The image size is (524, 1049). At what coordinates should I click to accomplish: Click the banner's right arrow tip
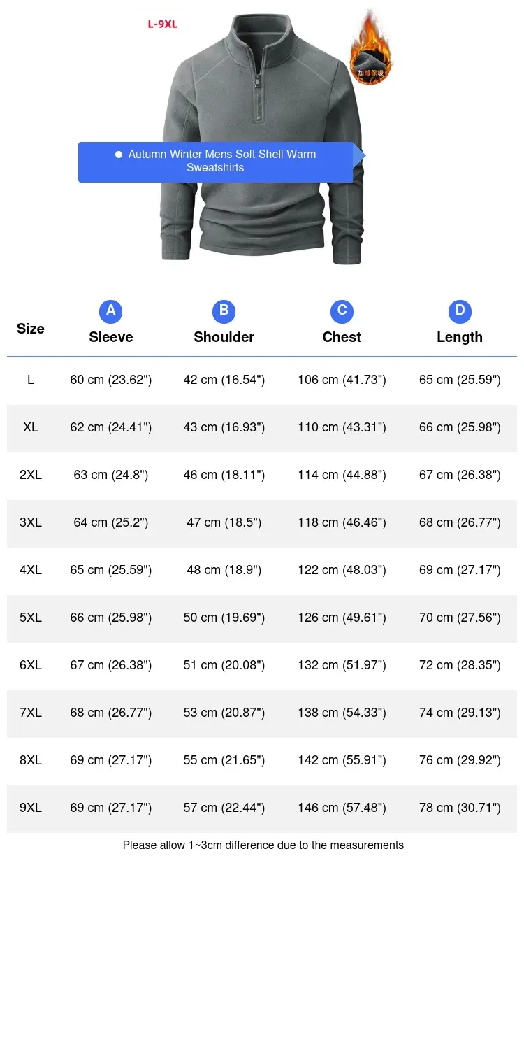pos(359,156)
